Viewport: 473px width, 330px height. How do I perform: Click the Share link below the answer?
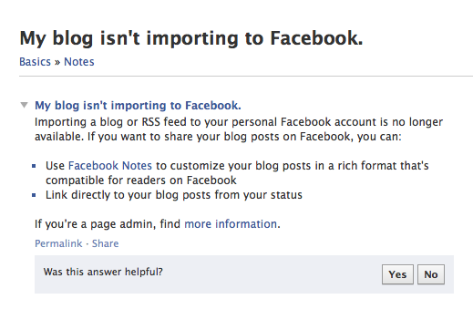click(x=105, y=243)
